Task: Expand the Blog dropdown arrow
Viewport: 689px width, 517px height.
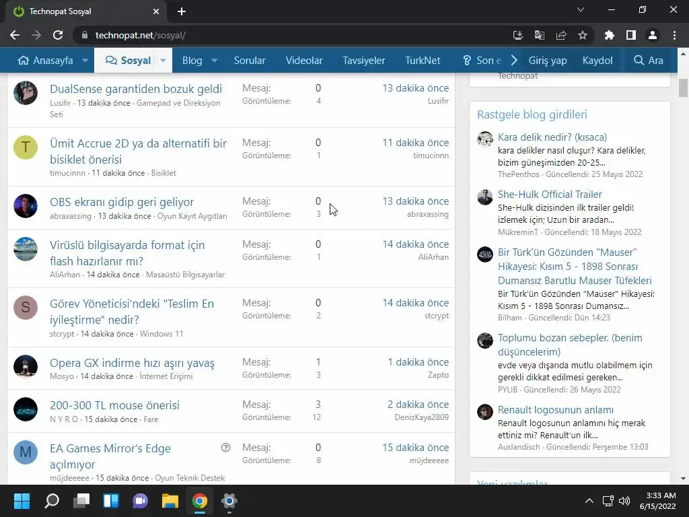Action: (x=214, y=60)
